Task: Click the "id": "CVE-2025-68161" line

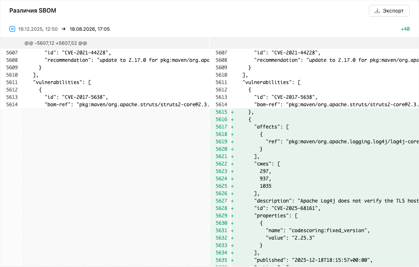Action: pyautogui.click(x=287, y=208)
